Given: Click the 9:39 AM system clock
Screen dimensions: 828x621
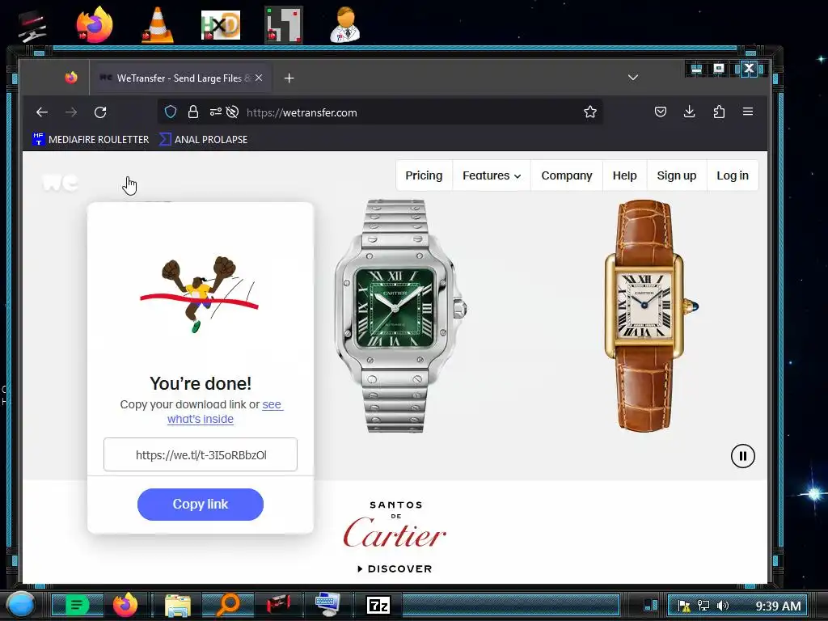Looking at the screenshot, I should pos(778,606).
